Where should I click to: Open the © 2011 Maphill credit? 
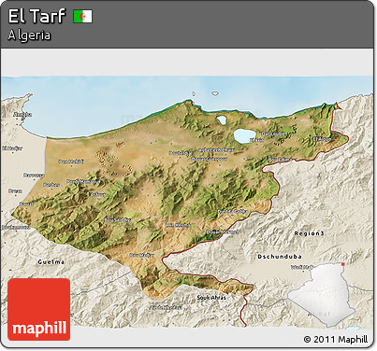336,339
